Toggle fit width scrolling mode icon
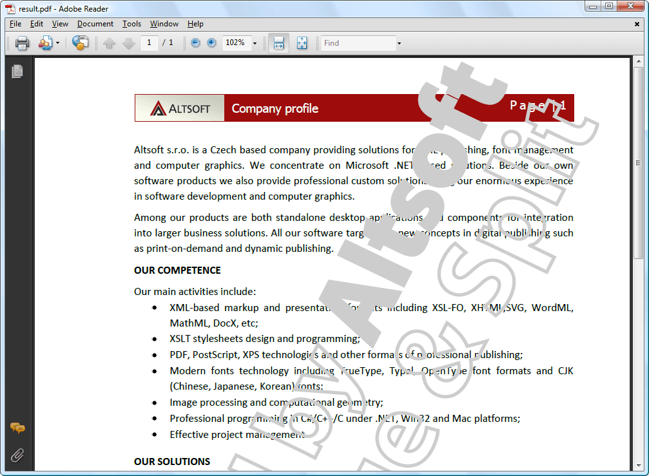649x476 pixels. coord(278,43)
